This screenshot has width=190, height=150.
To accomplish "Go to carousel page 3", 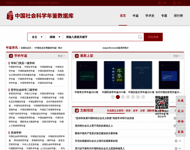I will (x=123, y=97).
